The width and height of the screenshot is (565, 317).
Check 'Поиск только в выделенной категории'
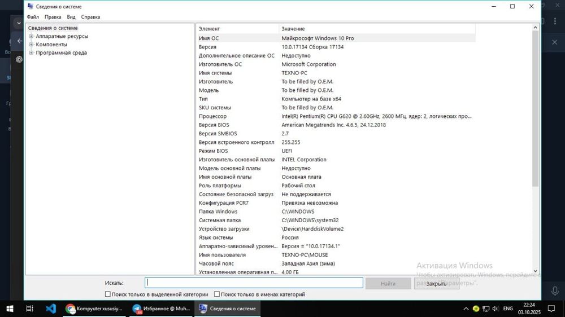[x=108, y=294]
